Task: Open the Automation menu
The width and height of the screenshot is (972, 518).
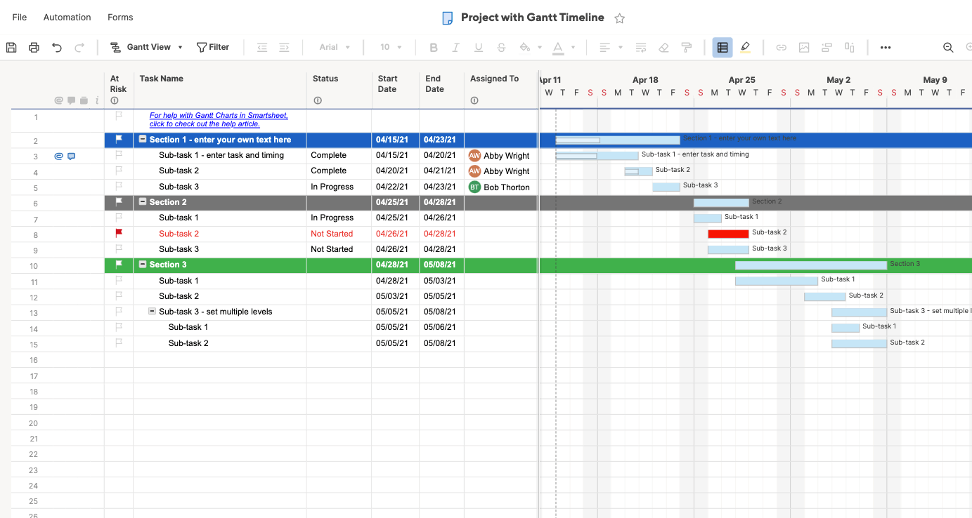Action: [67, 17]
